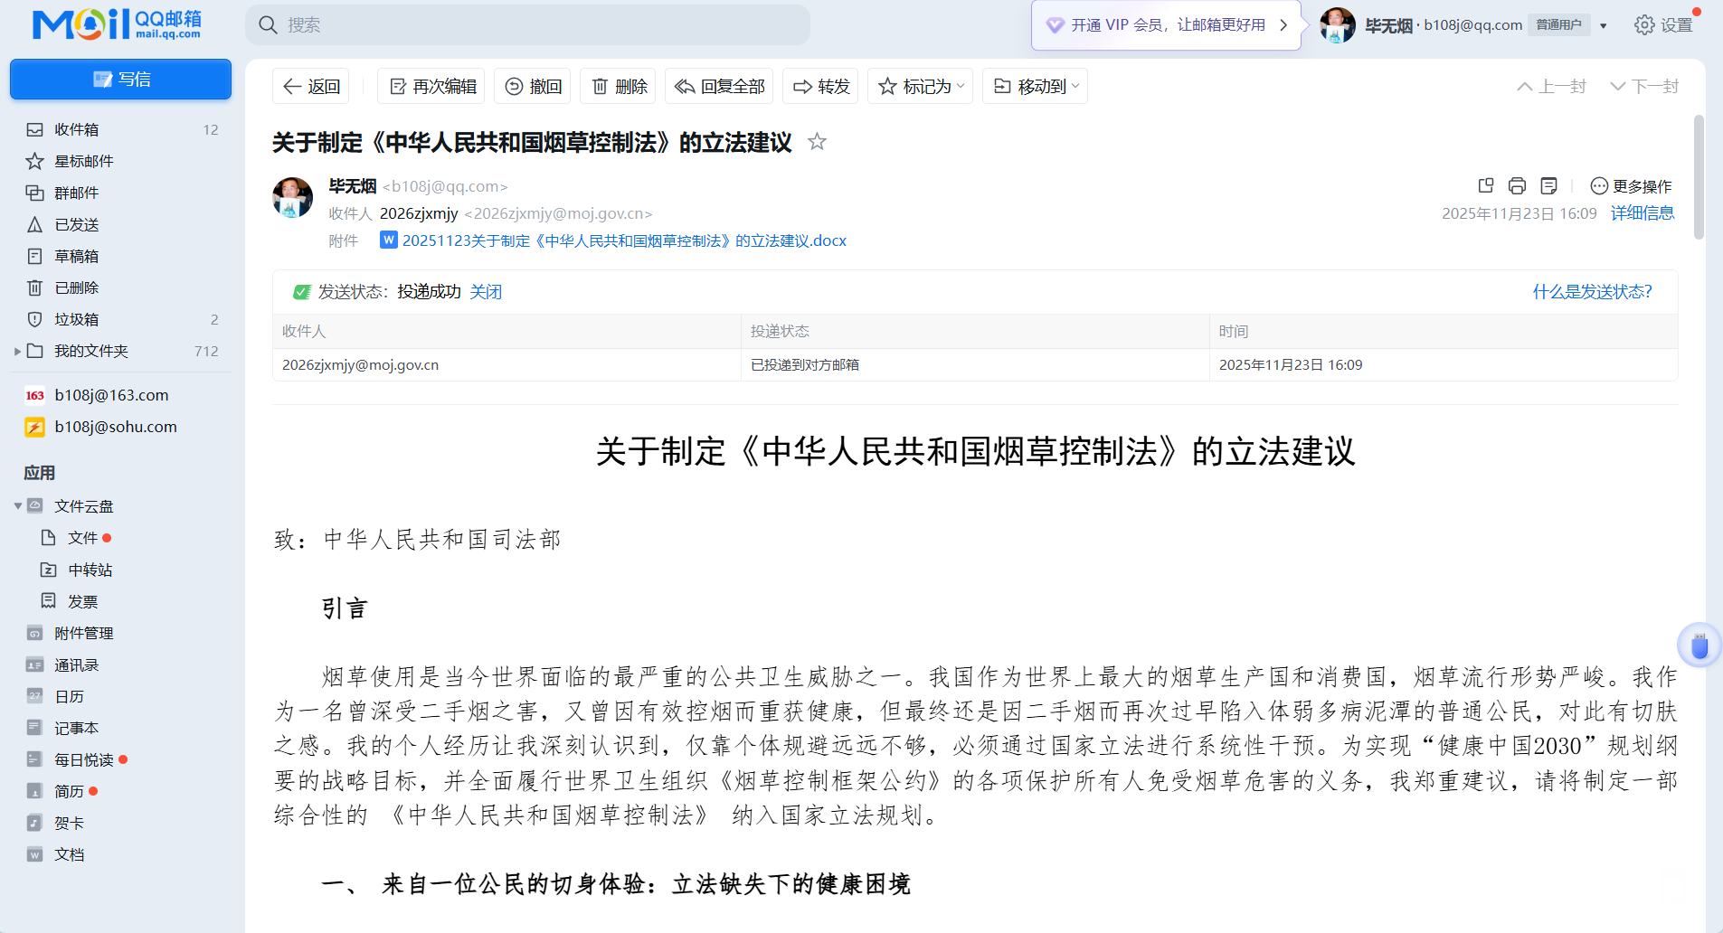Click the email body vertical scrollbar
Viewport: 1723px width, 933px height.
tap(1699, 177)
